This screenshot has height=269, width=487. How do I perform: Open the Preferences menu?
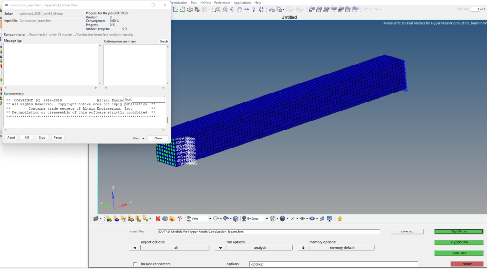(223, 2)
